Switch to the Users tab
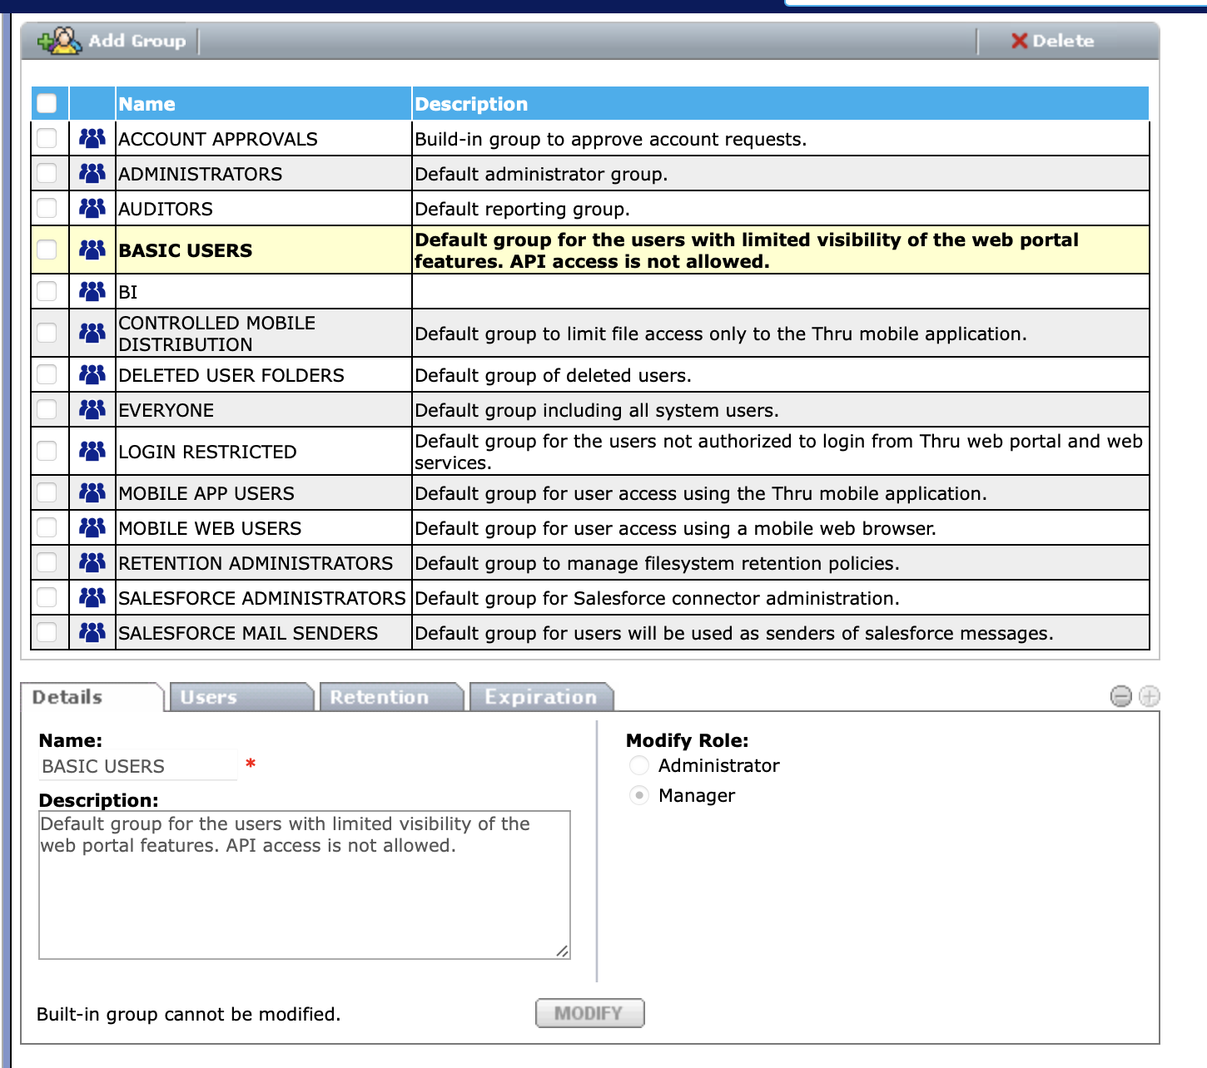This screenshot has width=1207, height=1068. 240,697
